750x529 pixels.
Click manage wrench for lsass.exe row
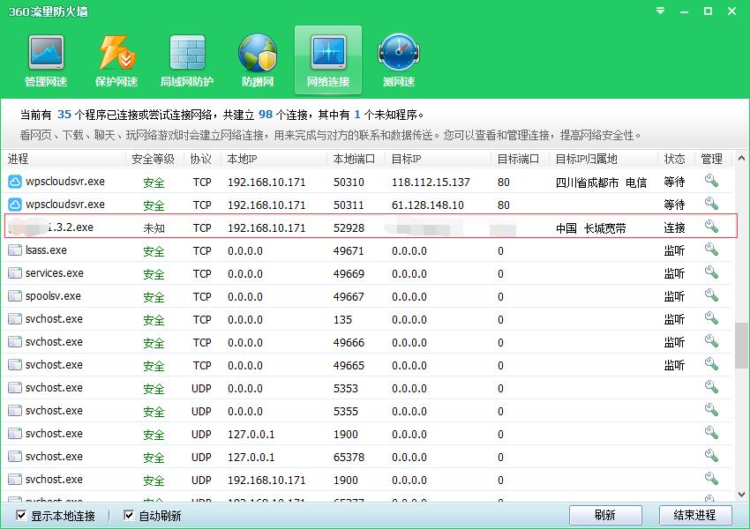click(x=711, y=250)
